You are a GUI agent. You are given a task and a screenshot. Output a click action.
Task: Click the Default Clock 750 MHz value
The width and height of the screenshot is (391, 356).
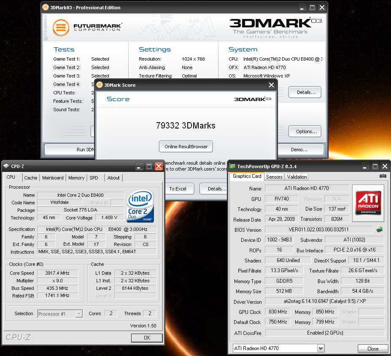278,322
